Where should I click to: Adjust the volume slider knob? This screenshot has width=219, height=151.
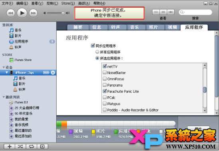click(63, 13)
